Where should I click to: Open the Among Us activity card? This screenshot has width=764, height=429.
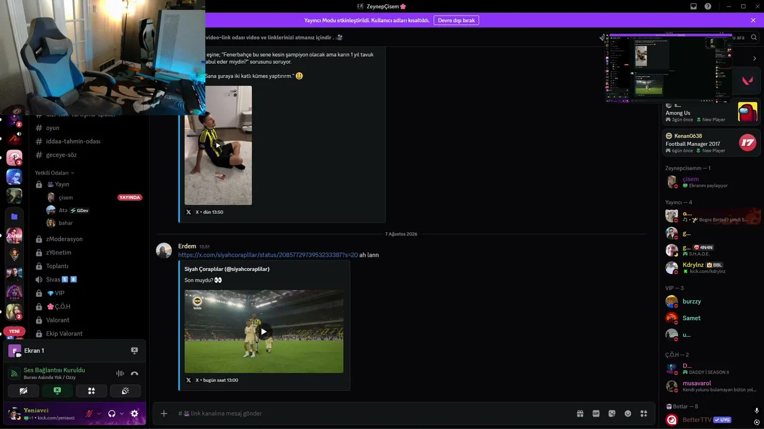711,111
